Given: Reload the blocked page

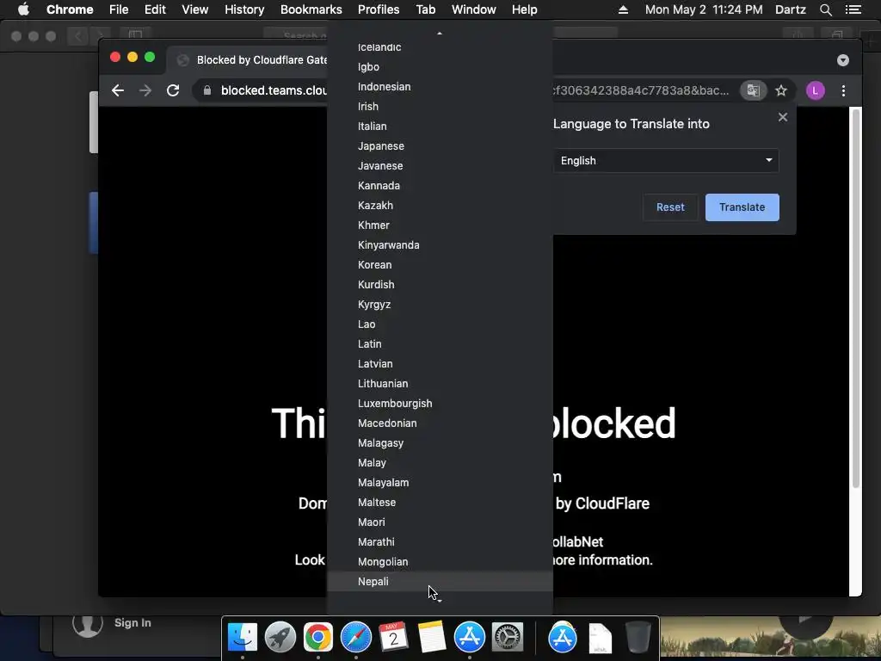Looking at the screenshot, I should [x=173, y=90].
